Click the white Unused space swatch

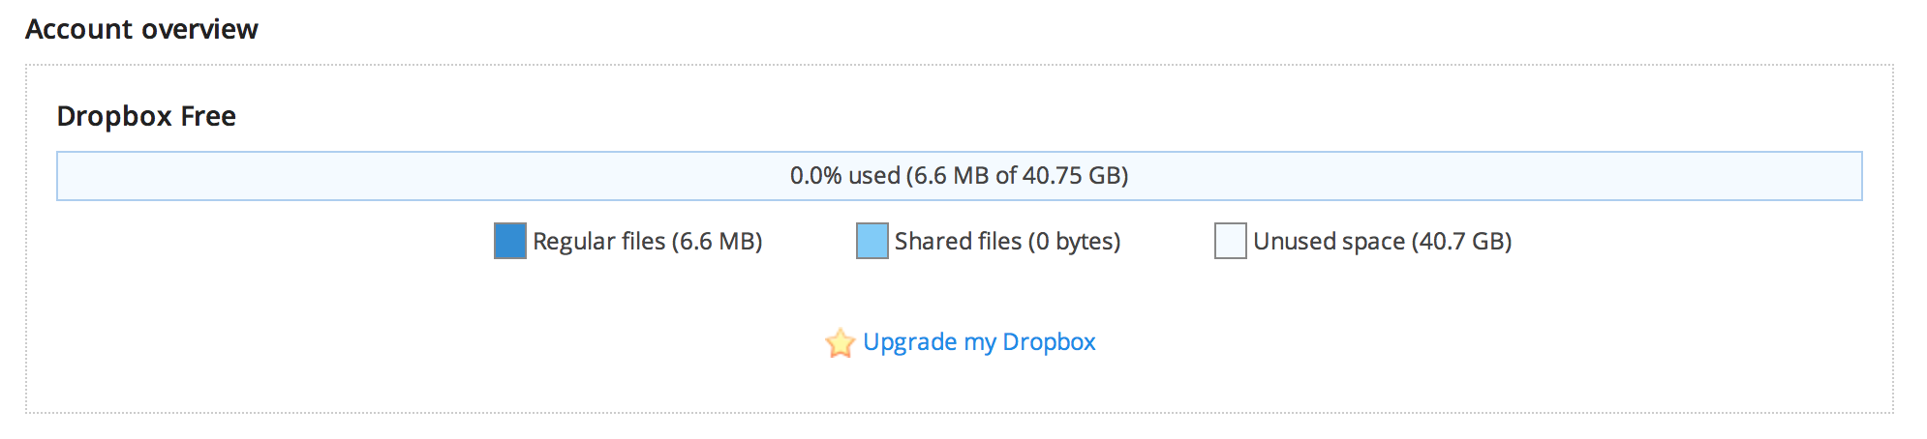[x=1231, y=241]
